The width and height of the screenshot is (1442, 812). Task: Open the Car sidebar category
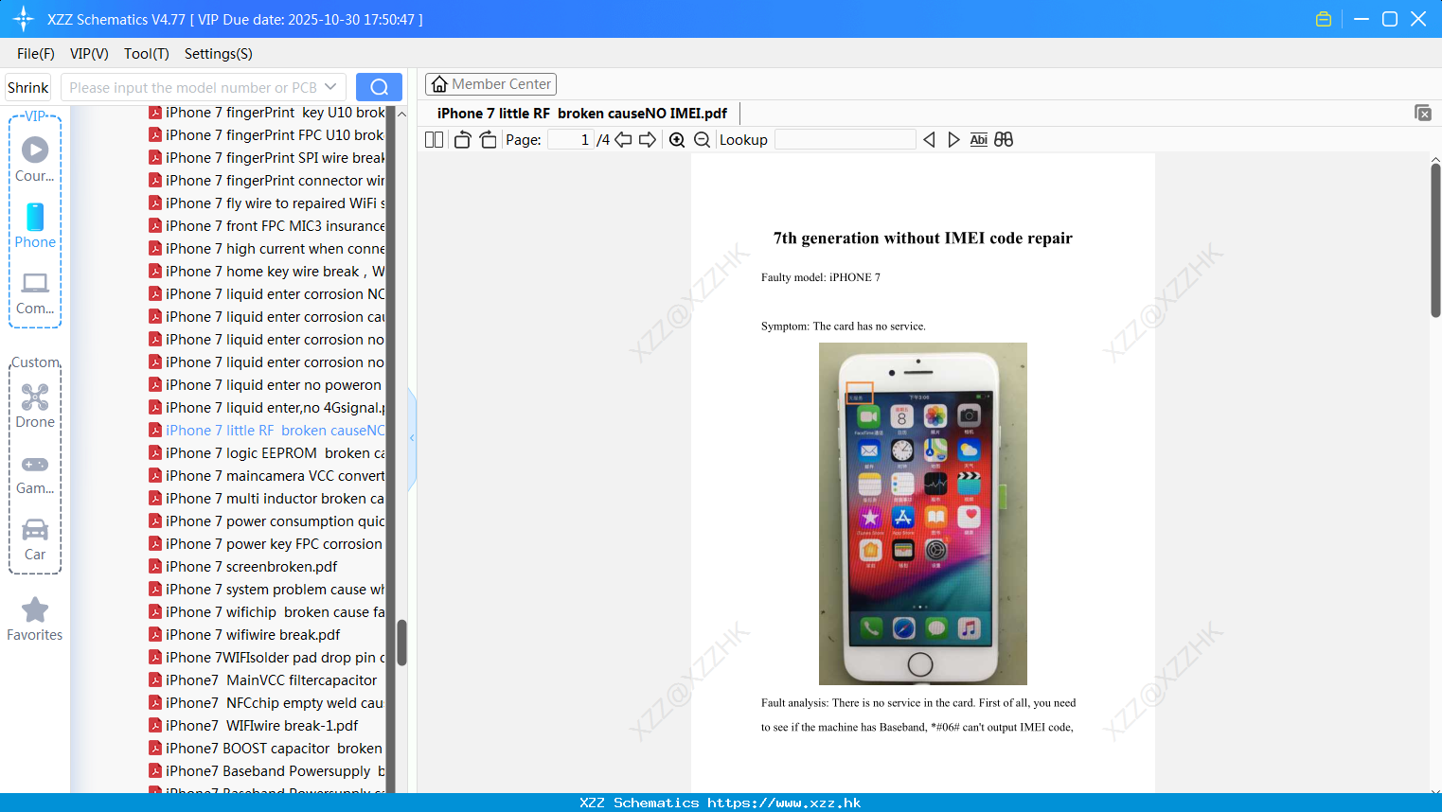(35, 539)
